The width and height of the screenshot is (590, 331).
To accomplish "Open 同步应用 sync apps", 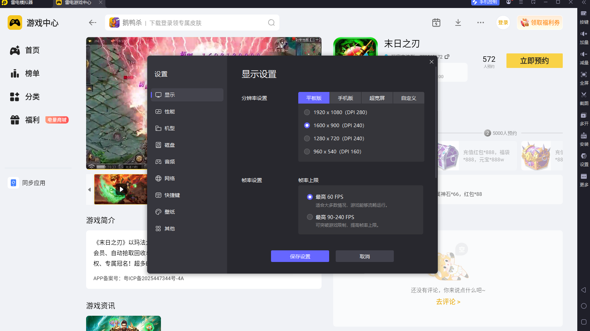I will point(27,183).
